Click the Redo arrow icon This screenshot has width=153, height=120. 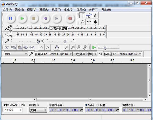[47, 47]
